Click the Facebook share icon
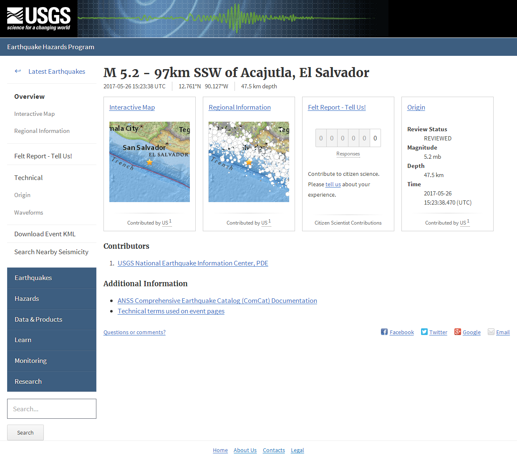 384,332
